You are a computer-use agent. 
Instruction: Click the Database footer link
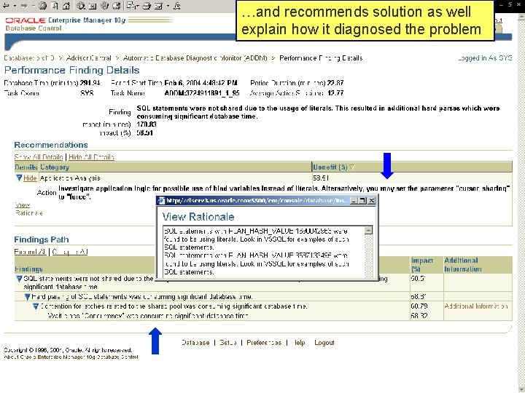195,343
